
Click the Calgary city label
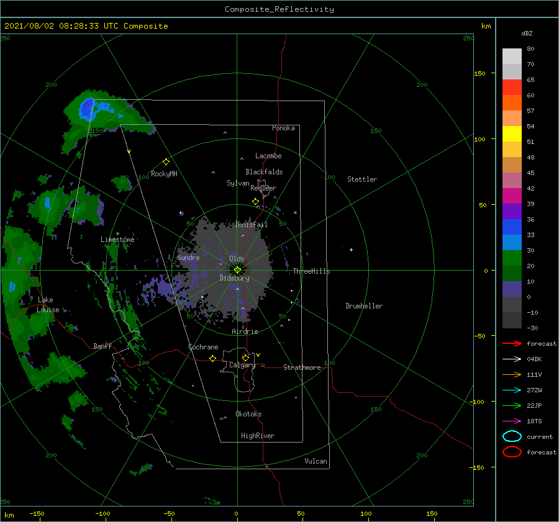click(242, 365)
